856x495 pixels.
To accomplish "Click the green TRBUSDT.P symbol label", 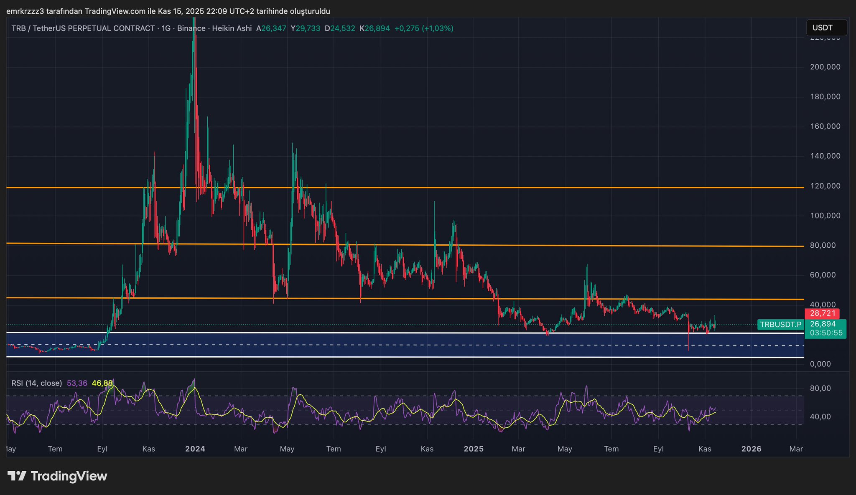I will pos(780,325).
